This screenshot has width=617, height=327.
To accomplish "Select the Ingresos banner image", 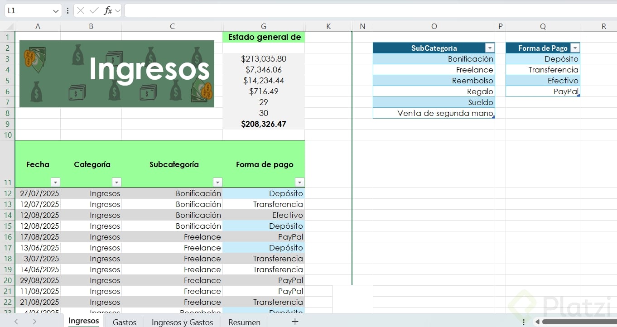I will pos(117,74).
